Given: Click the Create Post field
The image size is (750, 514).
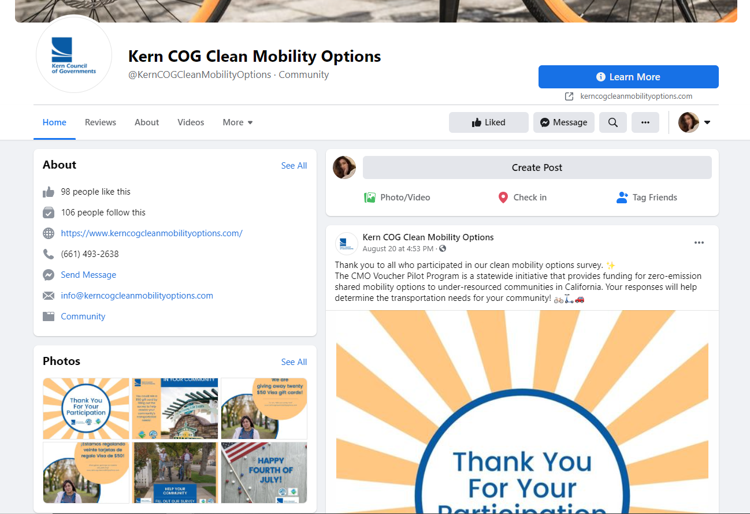Looking at the screenshot, I should [537, 167].
